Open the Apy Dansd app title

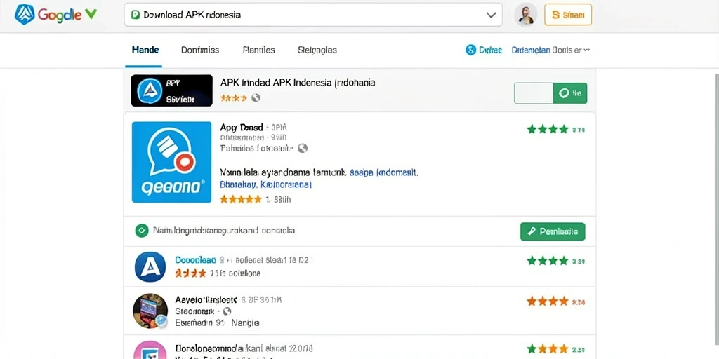242,128
